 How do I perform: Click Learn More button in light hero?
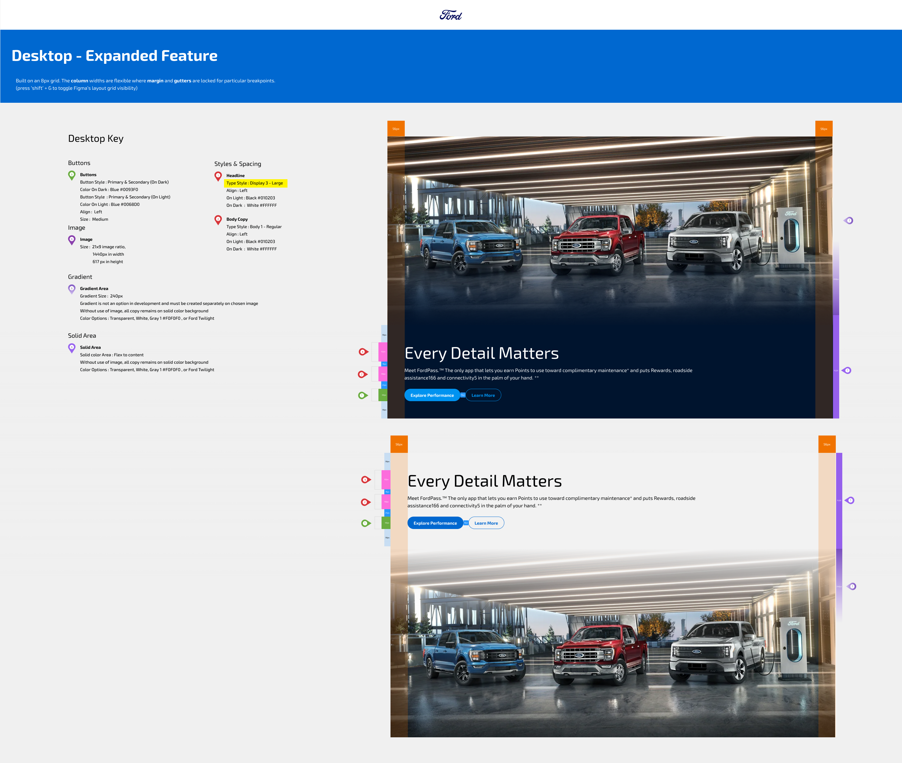[x=486, y=523]
